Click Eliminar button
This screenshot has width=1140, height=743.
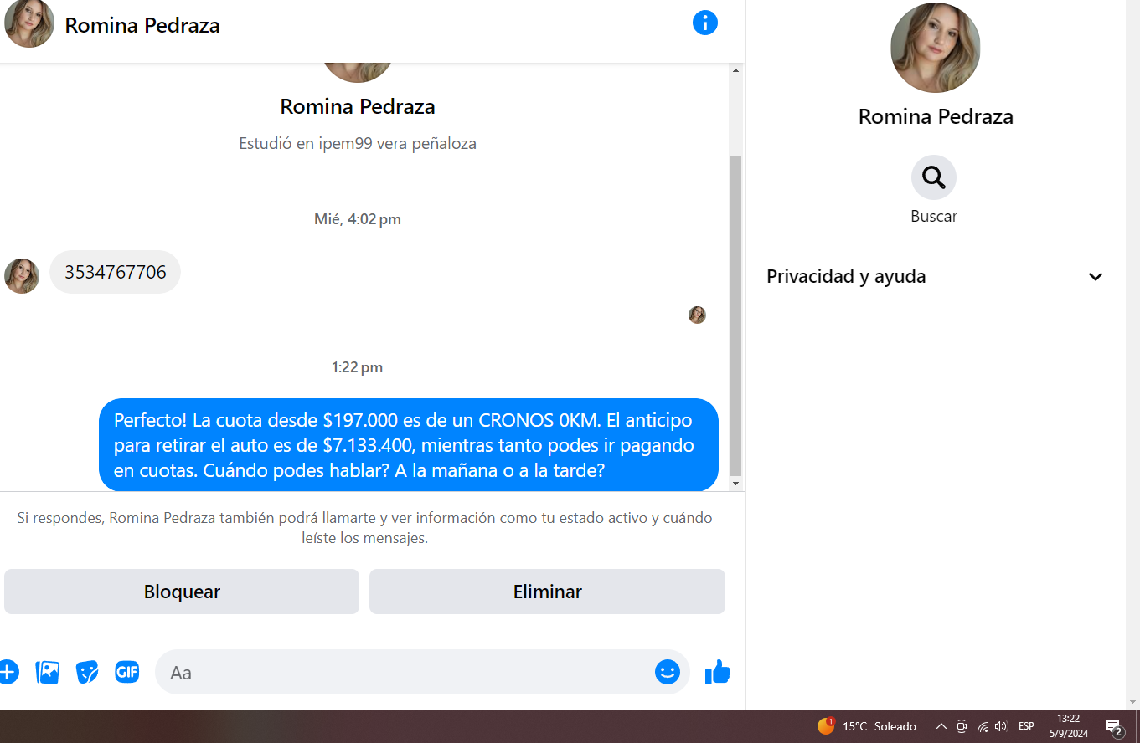pyautogui.click(x=547, y=592)
